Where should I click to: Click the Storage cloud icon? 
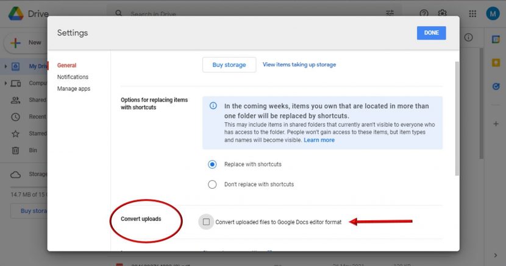15,175
